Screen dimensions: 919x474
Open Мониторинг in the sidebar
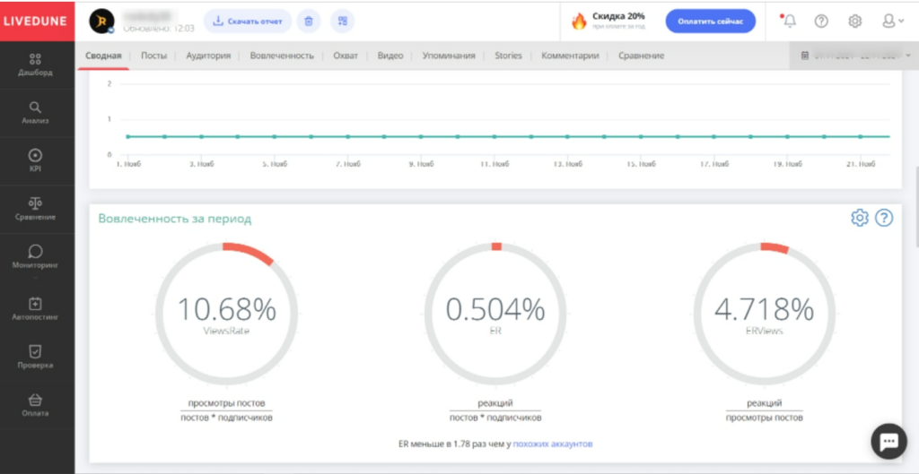pyautogui.click(x=36, y=256)
